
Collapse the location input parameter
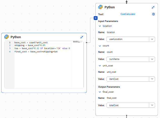click(x=100, y=26)
